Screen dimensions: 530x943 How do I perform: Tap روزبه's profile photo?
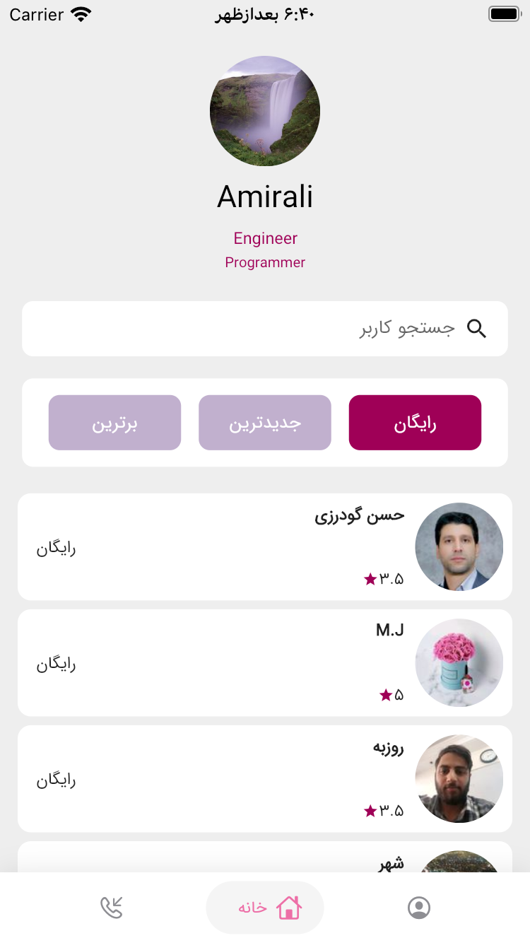click(459, 779)
